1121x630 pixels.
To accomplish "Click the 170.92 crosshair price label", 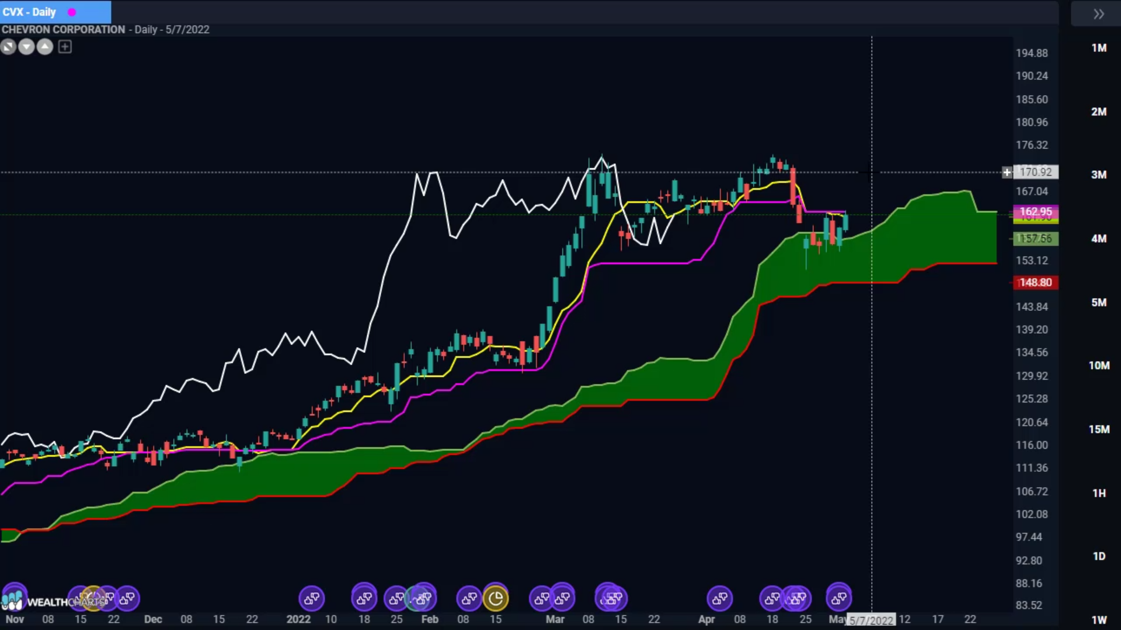I will coord(1036,172).
